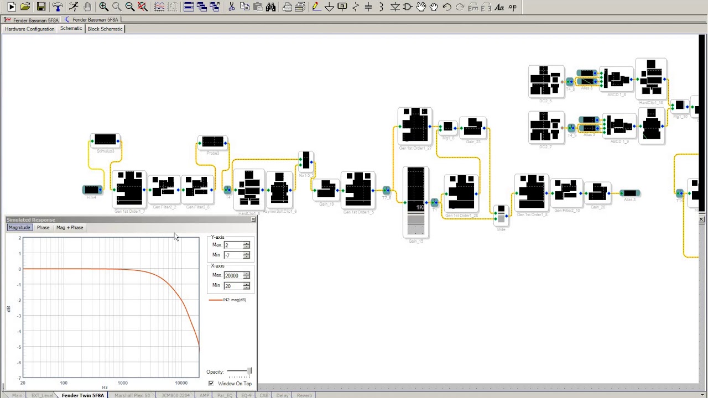
Task: Click the binoculars find icon
Action: [x=270, y=7]
